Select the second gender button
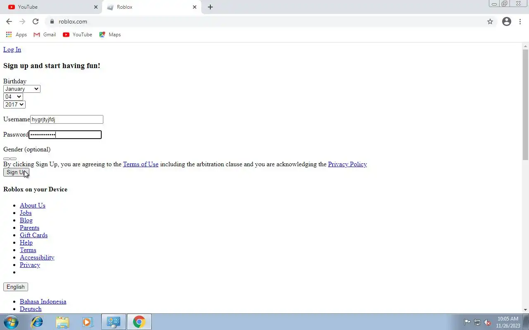The width and height of the screenshot is (529, 330). [x=13, y=159]
